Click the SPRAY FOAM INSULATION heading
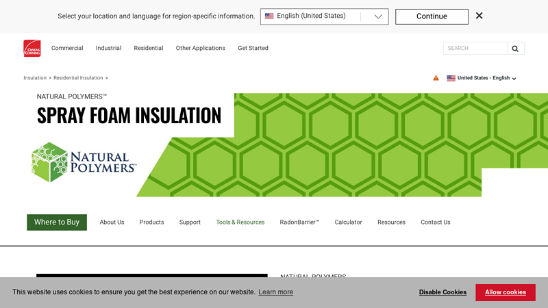548x308 pixels. pyautogui.click(x=129, y=115)
